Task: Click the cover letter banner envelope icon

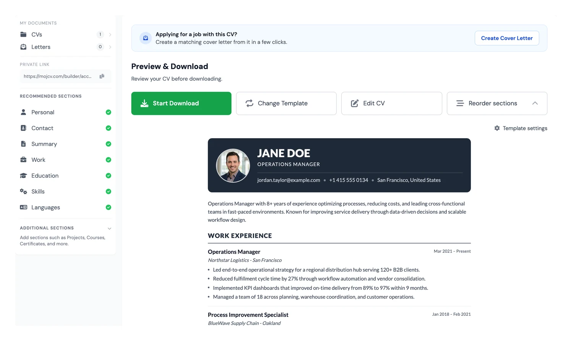Action: (145, 38)
